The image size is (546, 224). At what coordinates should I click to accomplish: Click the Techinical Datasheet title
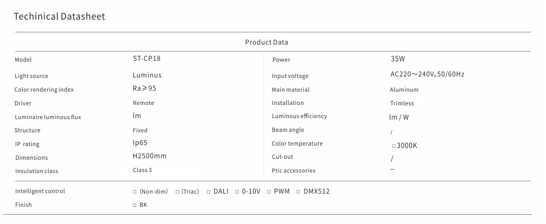click(x=59, y=17)
